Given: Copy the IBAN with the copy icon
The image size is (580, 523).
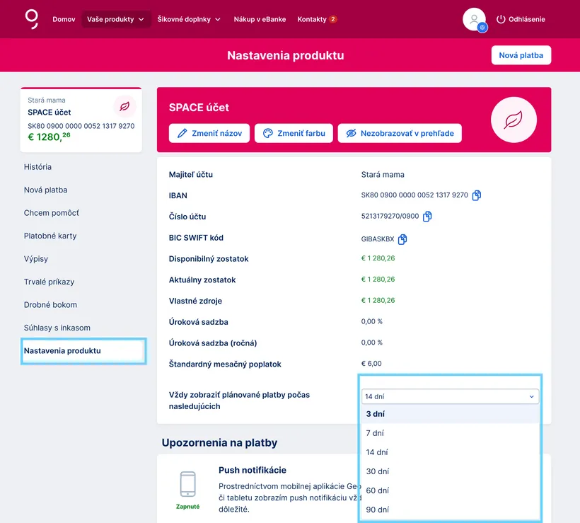Looking at the screenshot, I should 477,195.
